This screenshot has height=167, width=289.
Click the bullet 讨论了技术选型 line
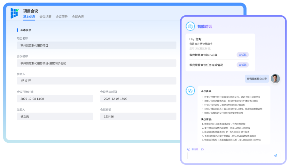click(x=225, y=105)
